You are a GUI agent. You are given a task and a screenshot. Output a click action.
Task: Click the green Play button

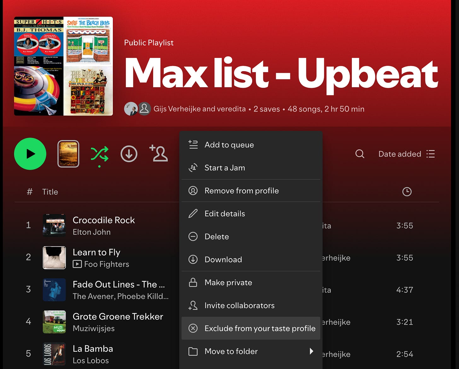(30, 154)
